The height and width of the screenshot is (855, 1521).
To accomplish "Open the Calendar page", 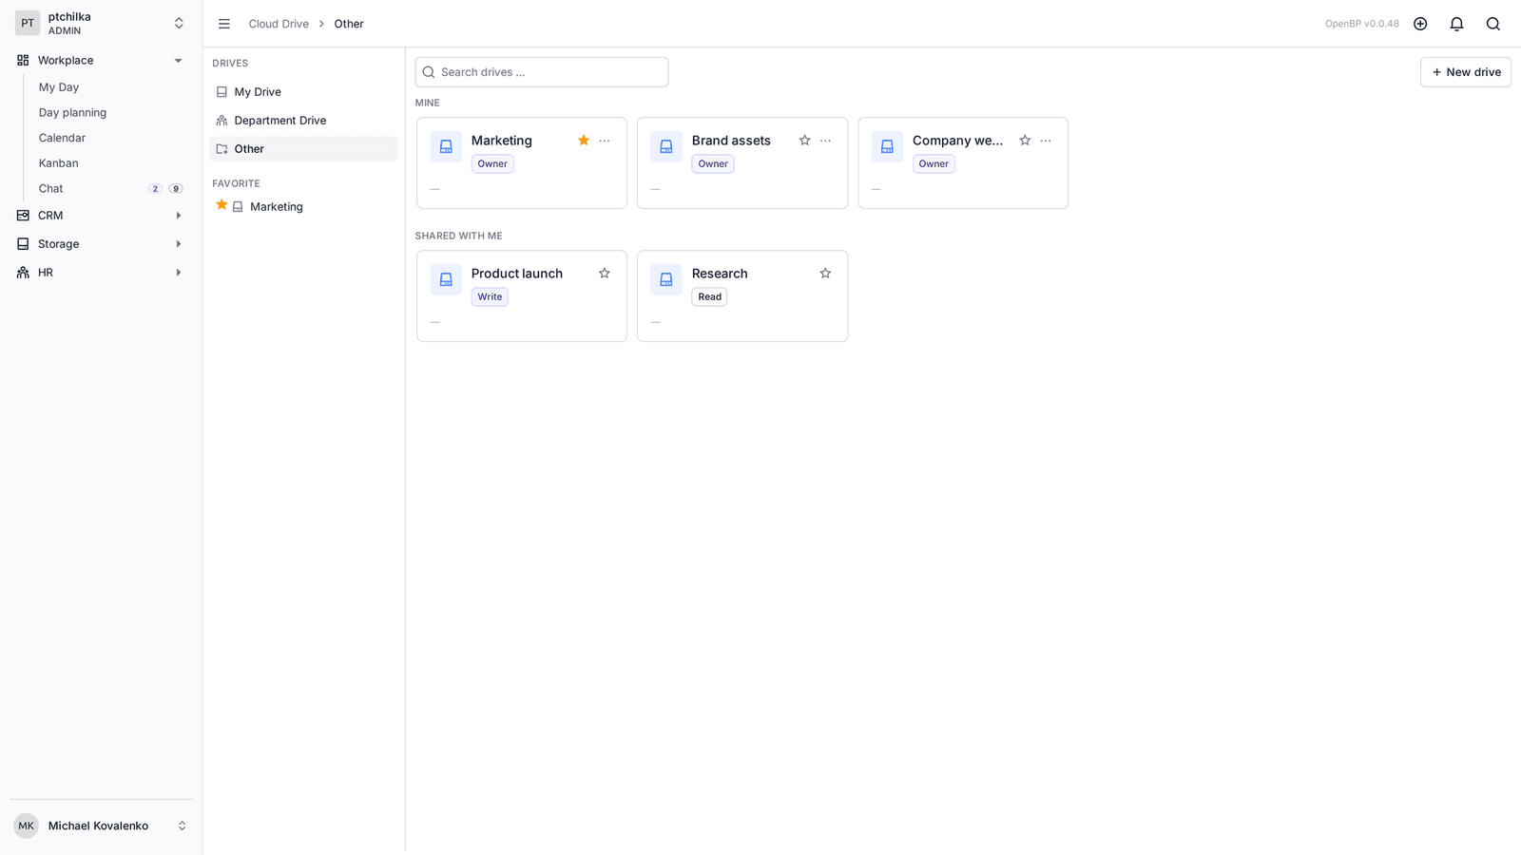I will tap(62, 138).
